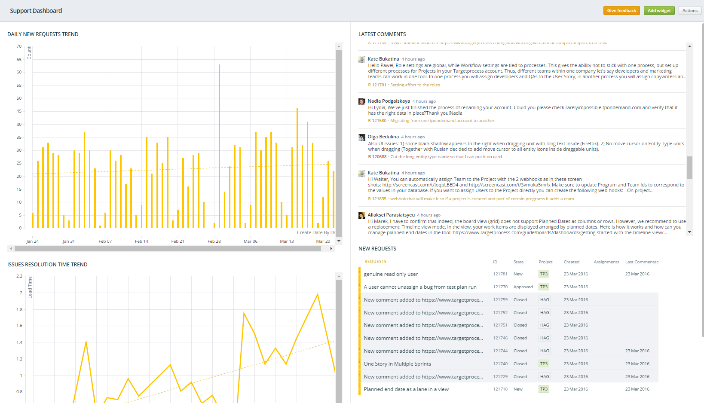Click HAG project tag for request 121729
The height and width of the screenshot is (403, 704).
[x=545, y=377]
